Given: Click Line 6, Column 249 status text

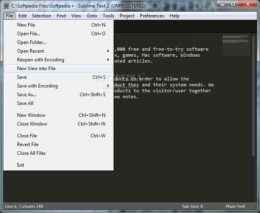Looking at the screenshot, I should tap(24, 206).
